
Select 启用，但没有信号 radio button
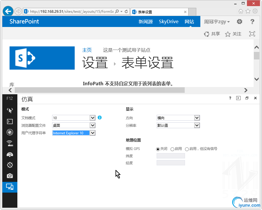pyautogui.click(x=187, y=149)
